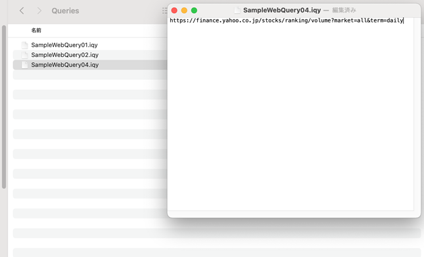Minimize the SampleWebQuery04.iqy editor window

(184, 10)
